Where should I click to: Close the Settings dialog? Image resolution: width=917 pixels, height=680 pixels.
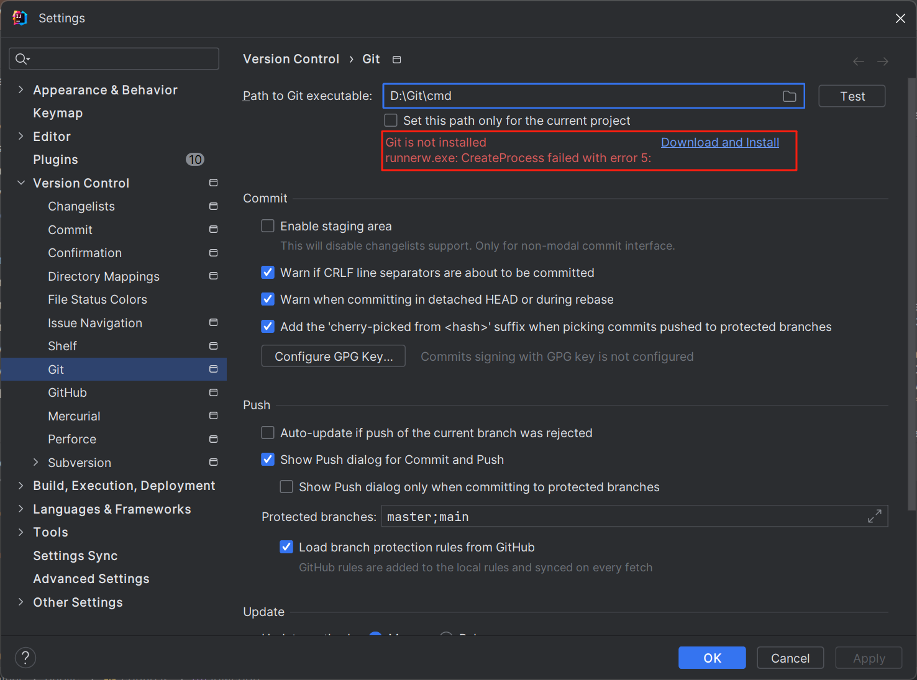pyautogui.click(x=900, y=18)
